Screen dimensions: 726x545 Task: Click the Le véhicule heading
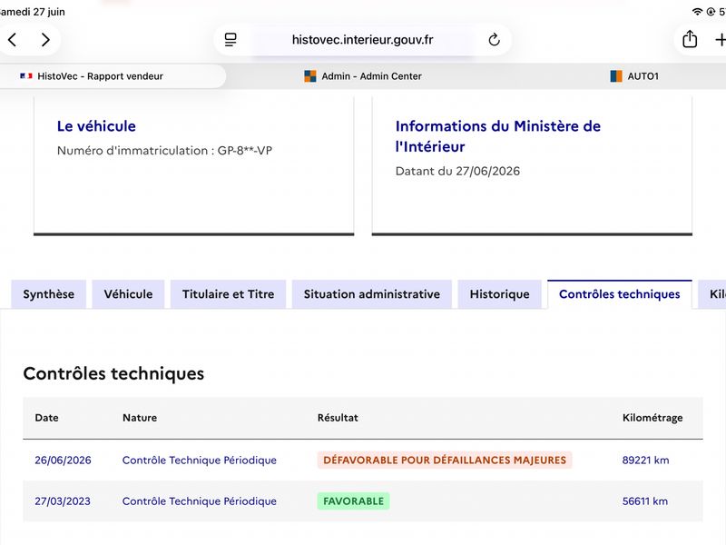(96, 126)
